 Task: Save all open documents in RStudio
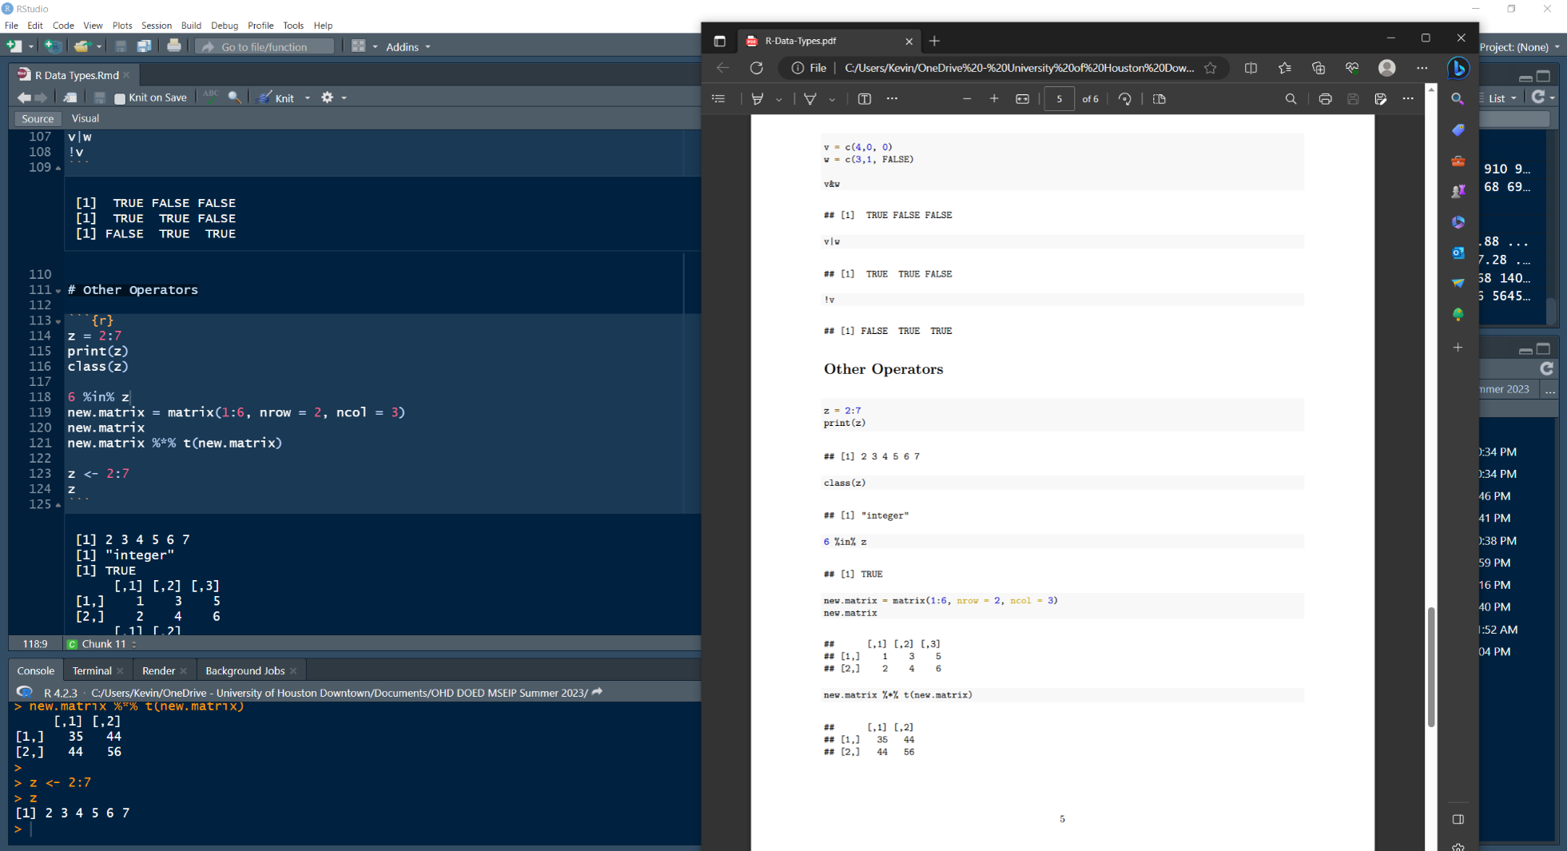144,46
